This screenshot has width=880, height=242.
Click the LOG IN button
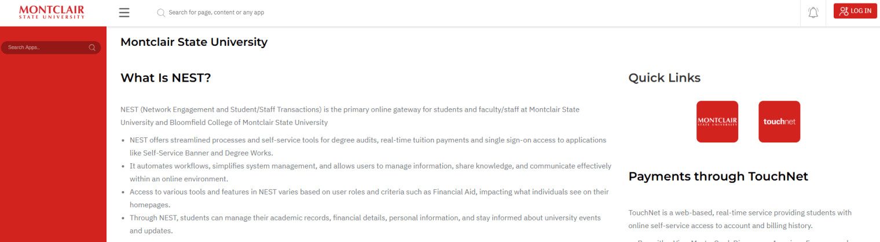pos(855,11)
